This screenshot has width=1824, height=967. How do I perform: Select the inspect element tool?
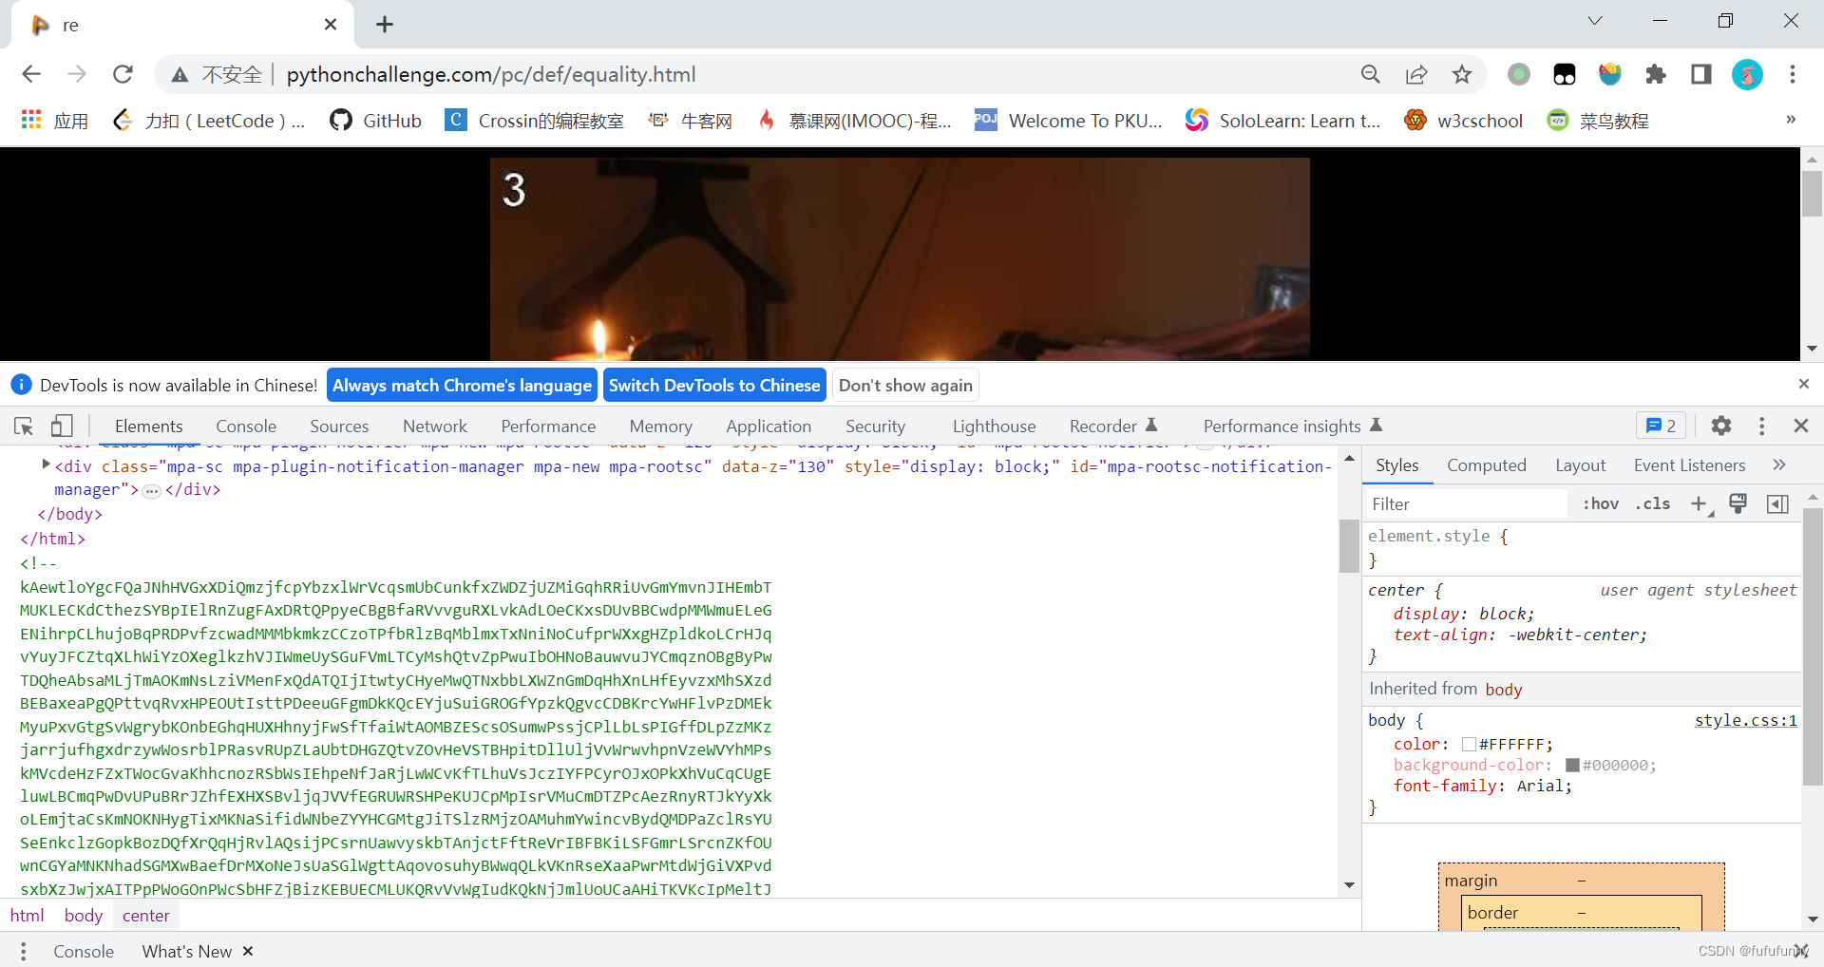tap(23, 426)
